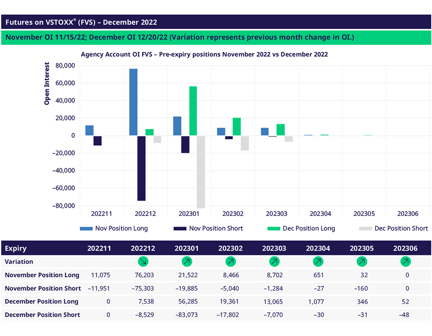Viewport: 432px width, 336px height.
Task: Click the table value –83,073
Action: pyautogui.click(x=186, y=315)
